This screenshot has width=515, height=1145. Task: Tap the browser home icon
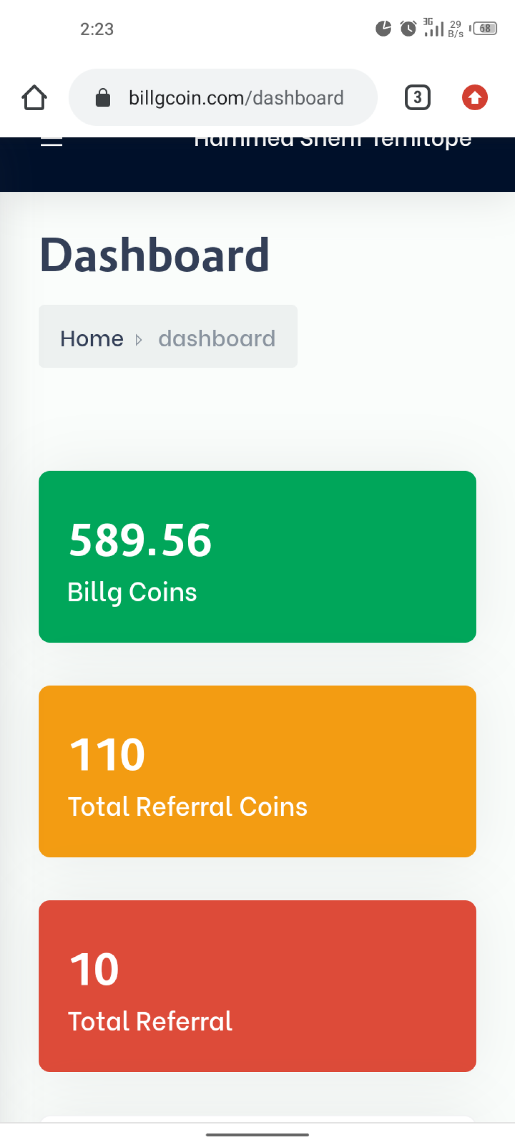34,97
